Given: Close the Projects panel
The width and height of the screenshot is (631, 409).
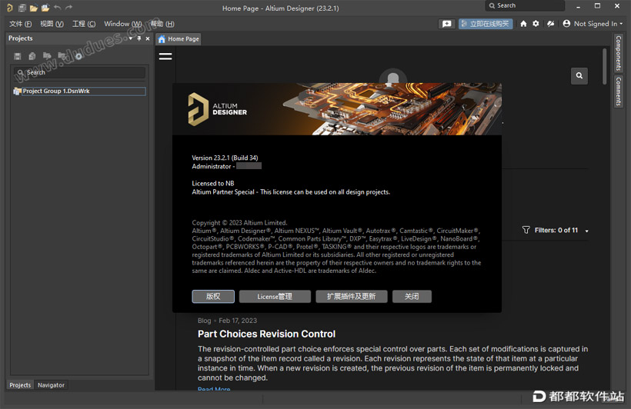Looking at the screenshot, I should (x=148, y=38).
